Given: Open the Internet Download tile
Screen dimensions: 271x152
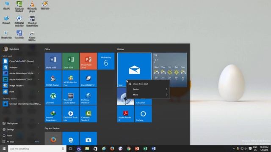Looking at the screenshot, I should [53, 114].
